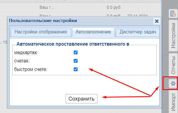
Task: Open the vertical Настройки sidebar tab
Action: (173, 35)
